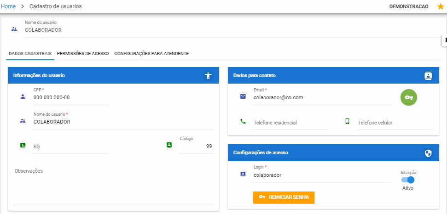Click the Login field with colaborador
Viewport: 447px width, 214px height.
tap(322, 175)
